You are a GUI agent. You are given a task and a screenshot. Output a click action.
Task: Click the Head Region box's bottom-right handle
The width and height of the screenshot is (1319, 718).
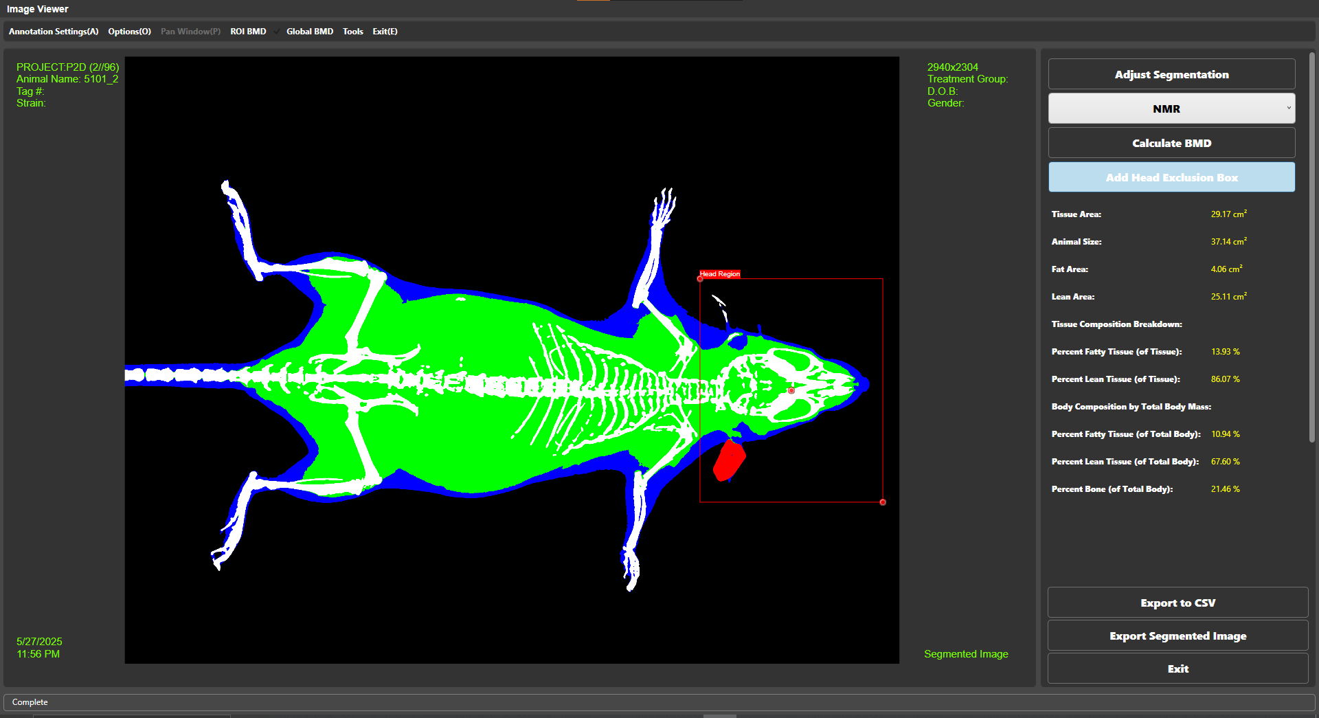pyautogui.click(x=883, y=502)
